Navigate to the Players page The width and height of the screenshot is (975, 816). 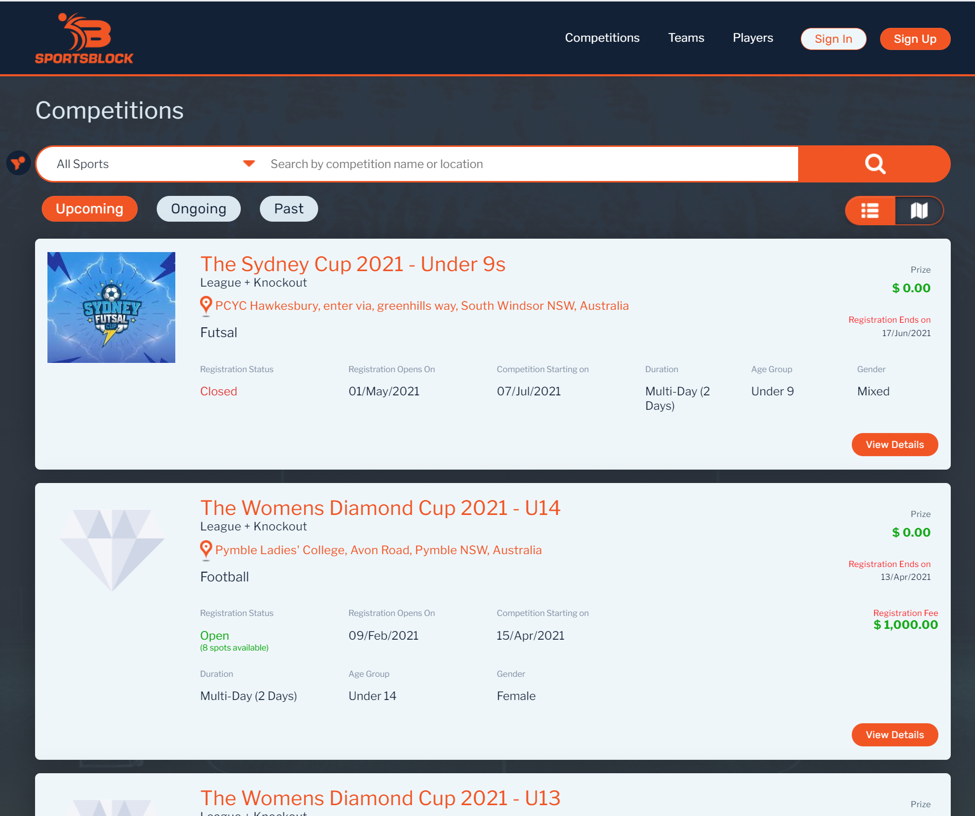(x=752, y=38)
